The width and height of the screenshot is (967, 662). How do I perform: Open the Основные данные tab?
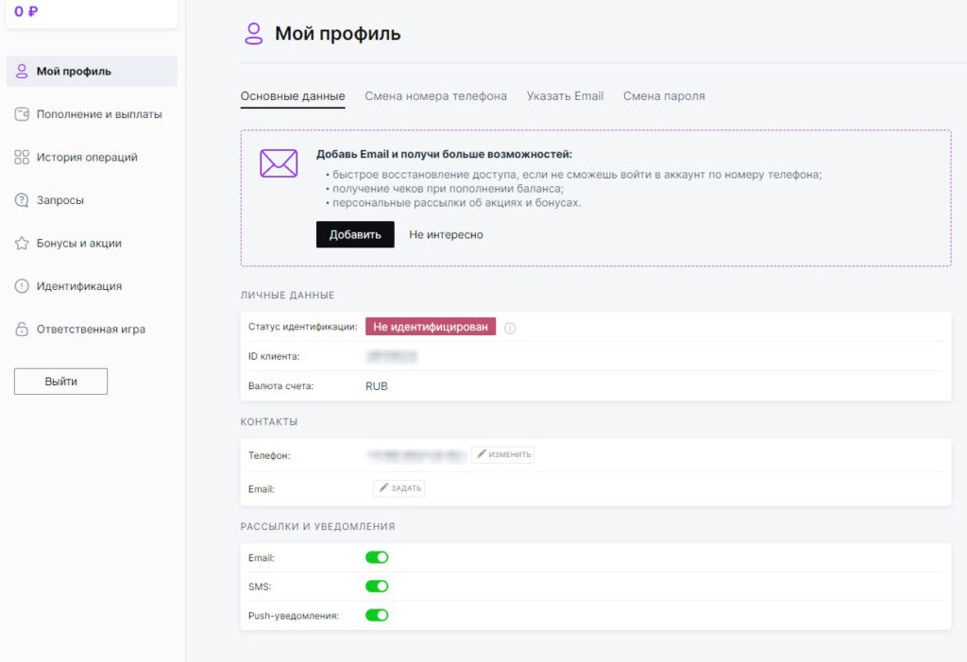pyautogui.click(x=293, y=96)
